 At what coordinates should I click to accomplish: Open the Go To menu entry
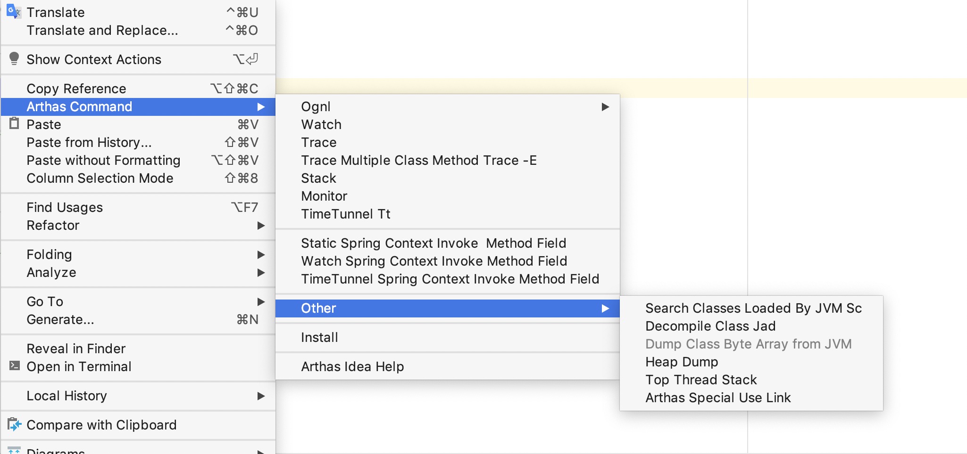pyautogui.click(x=138, y=301)
